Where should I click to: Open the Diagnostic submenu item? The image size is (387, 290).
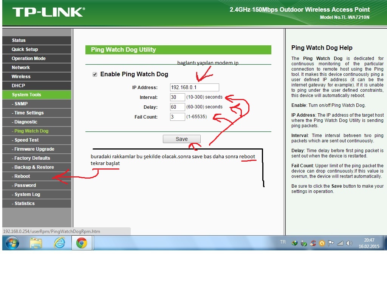(x=37, y=122)
